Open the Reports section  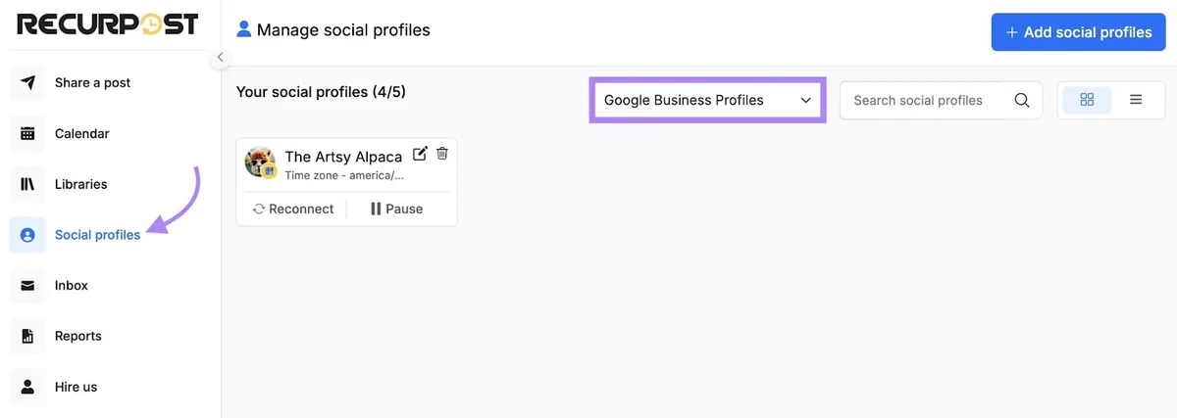point(78,336)
